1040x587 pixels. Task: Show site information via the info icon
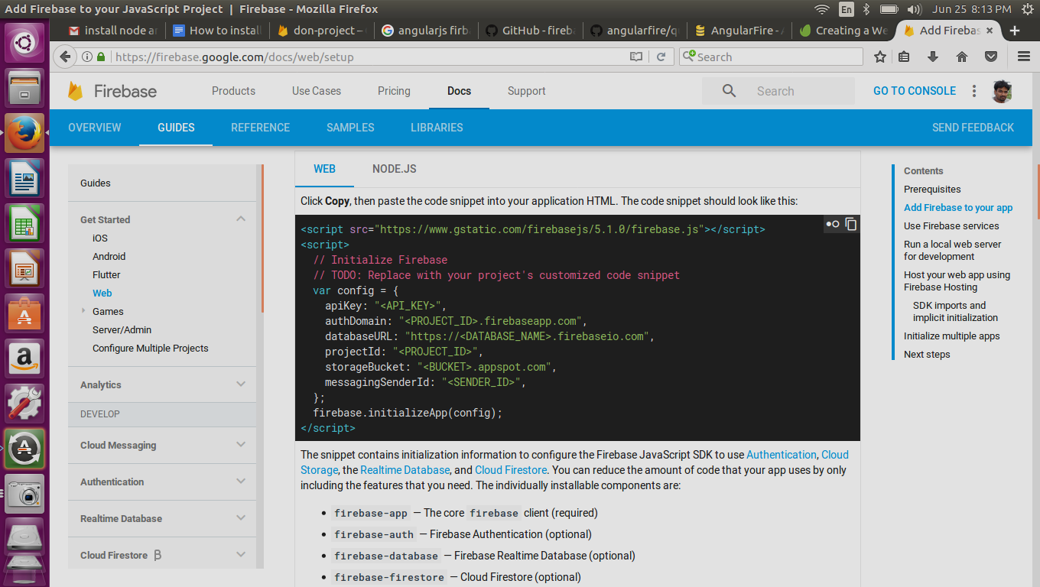[x=86, y=57]
